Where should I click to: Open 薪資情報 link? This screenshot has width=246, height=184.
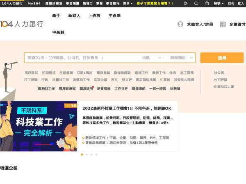point(104,89)
